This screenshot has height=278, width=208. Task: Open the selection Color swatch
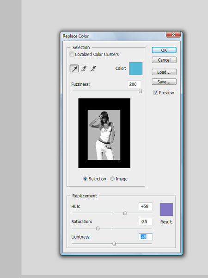[136, 69]
